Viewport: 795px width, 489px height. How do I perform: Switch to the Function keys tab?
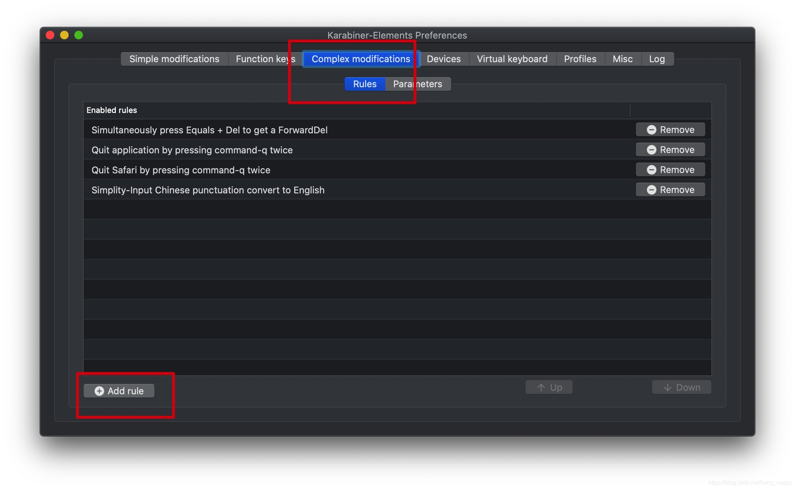click(265, 59)
